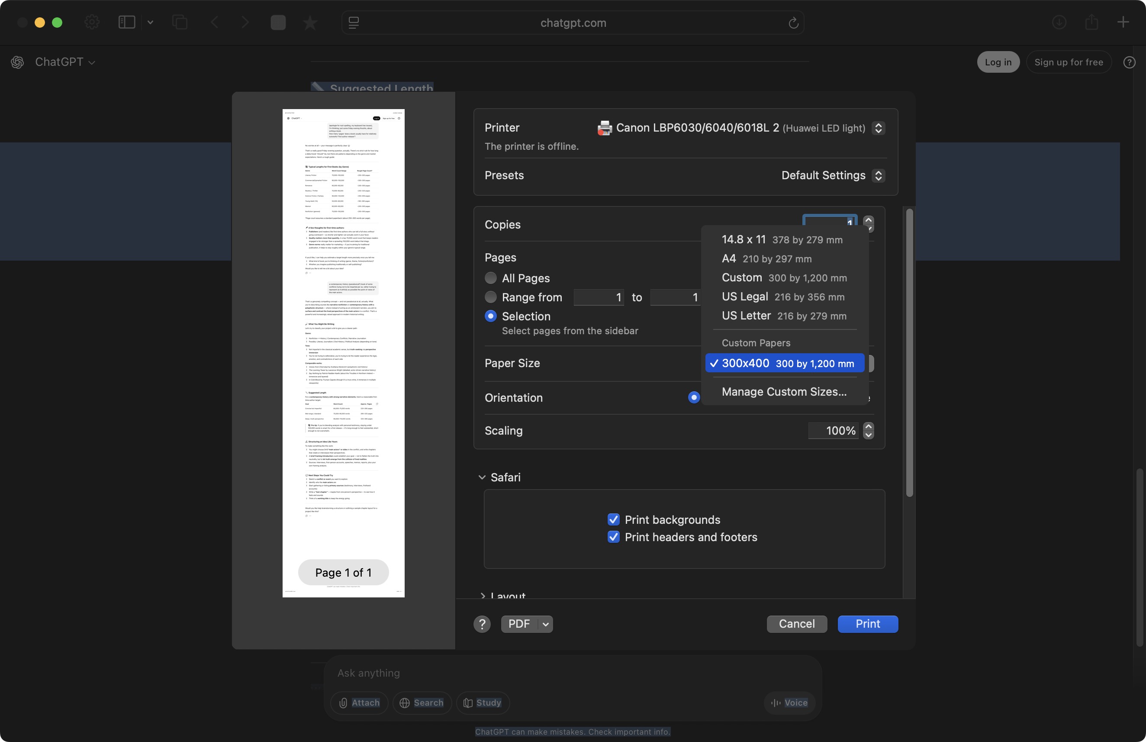
Task: Open the print dialog help button
Action: click(482, 623)
